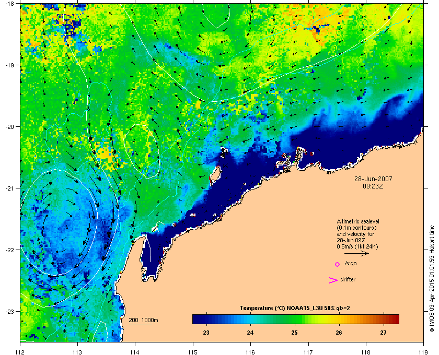Click the latitude -18 axis label
The image size is (439, 355).
9,3
